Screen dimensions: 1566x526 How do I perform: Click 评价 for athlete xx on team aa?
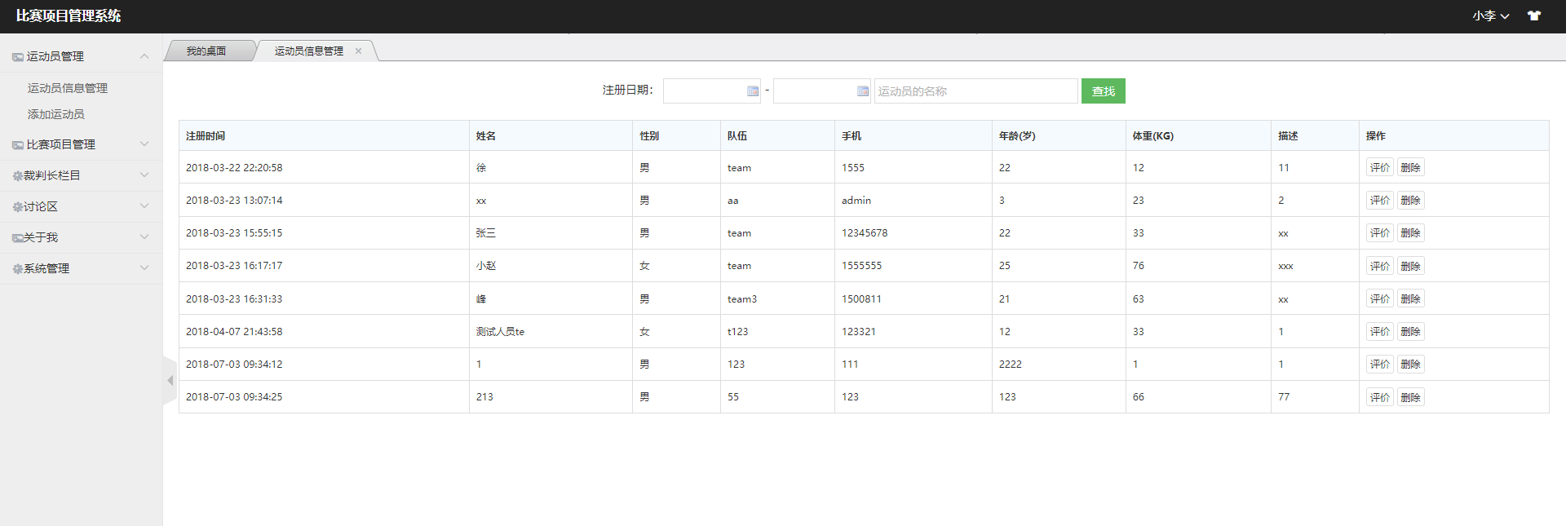click(x=1380, y=200)
